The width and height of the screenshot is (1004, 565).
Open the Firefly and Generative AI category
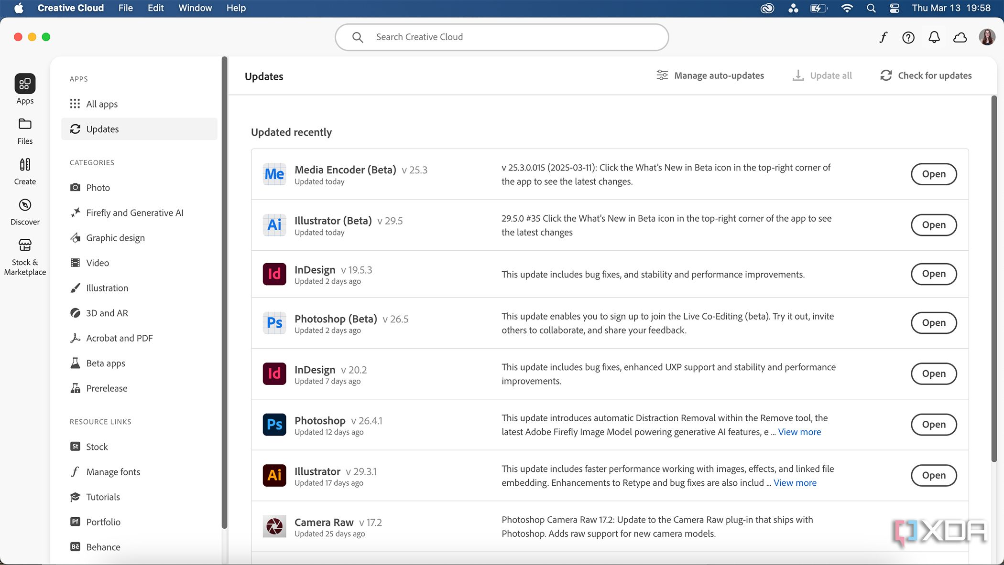pos(134,213)
